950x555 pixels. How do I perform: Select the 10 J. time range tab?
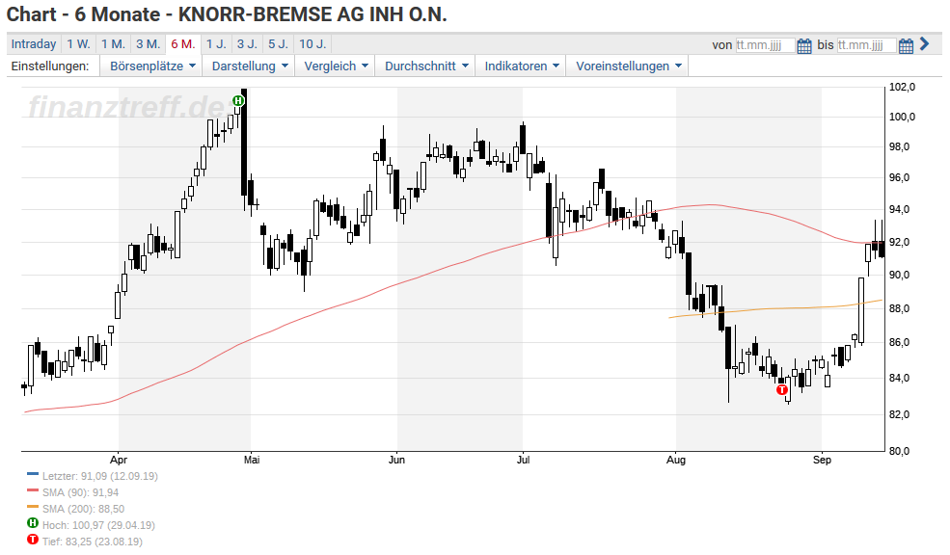click(312, 44)
